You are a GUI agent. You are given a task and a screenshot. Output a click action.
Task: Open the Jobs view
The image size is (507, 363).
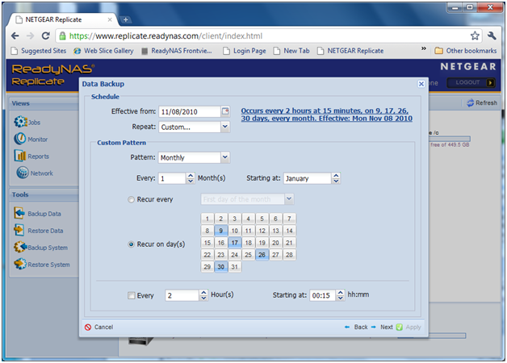tap(27, 122)
